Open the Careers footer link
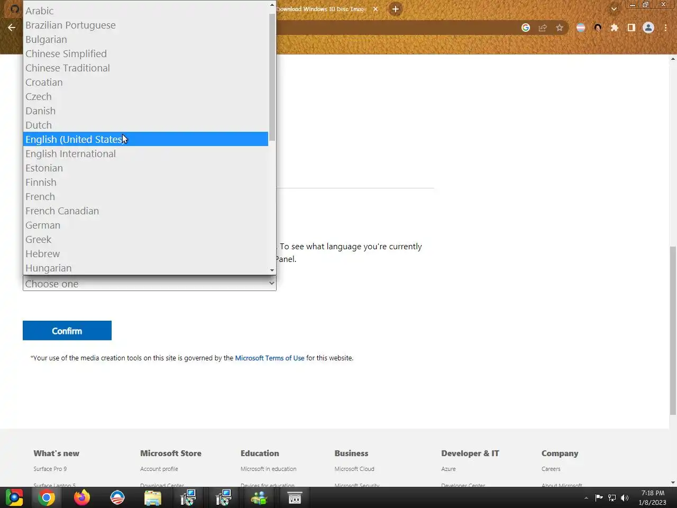This screenshot has width=677, height=508. [x=551, y=469]
